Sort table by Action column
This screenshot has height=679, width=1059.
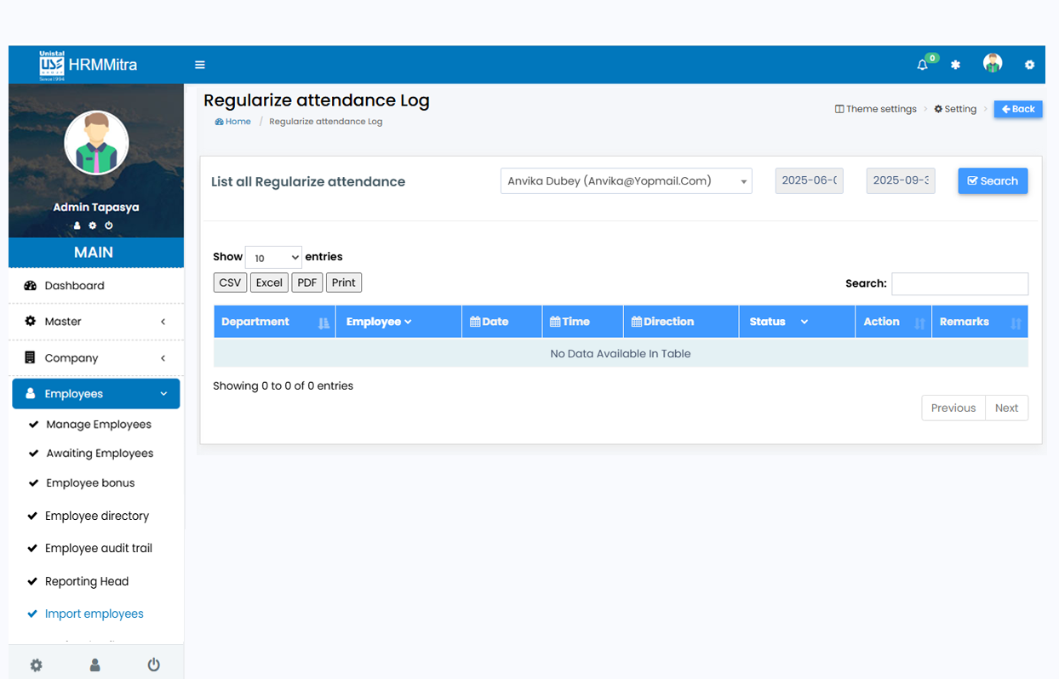(892, 322)
